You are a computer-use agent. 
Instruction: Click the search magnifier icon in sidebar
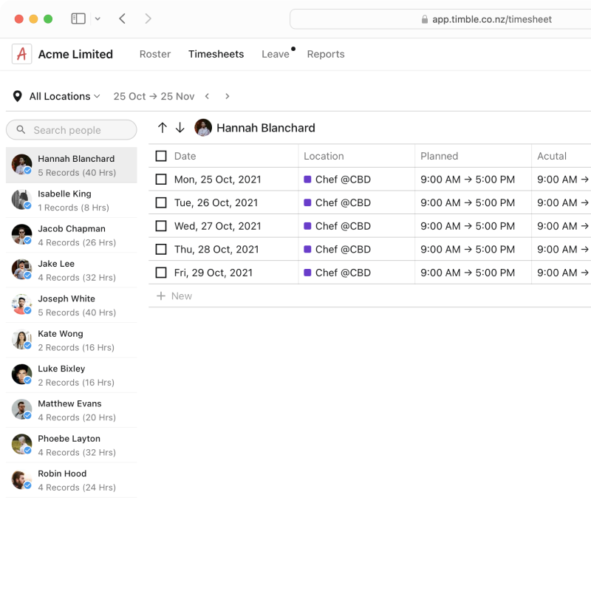21,129
